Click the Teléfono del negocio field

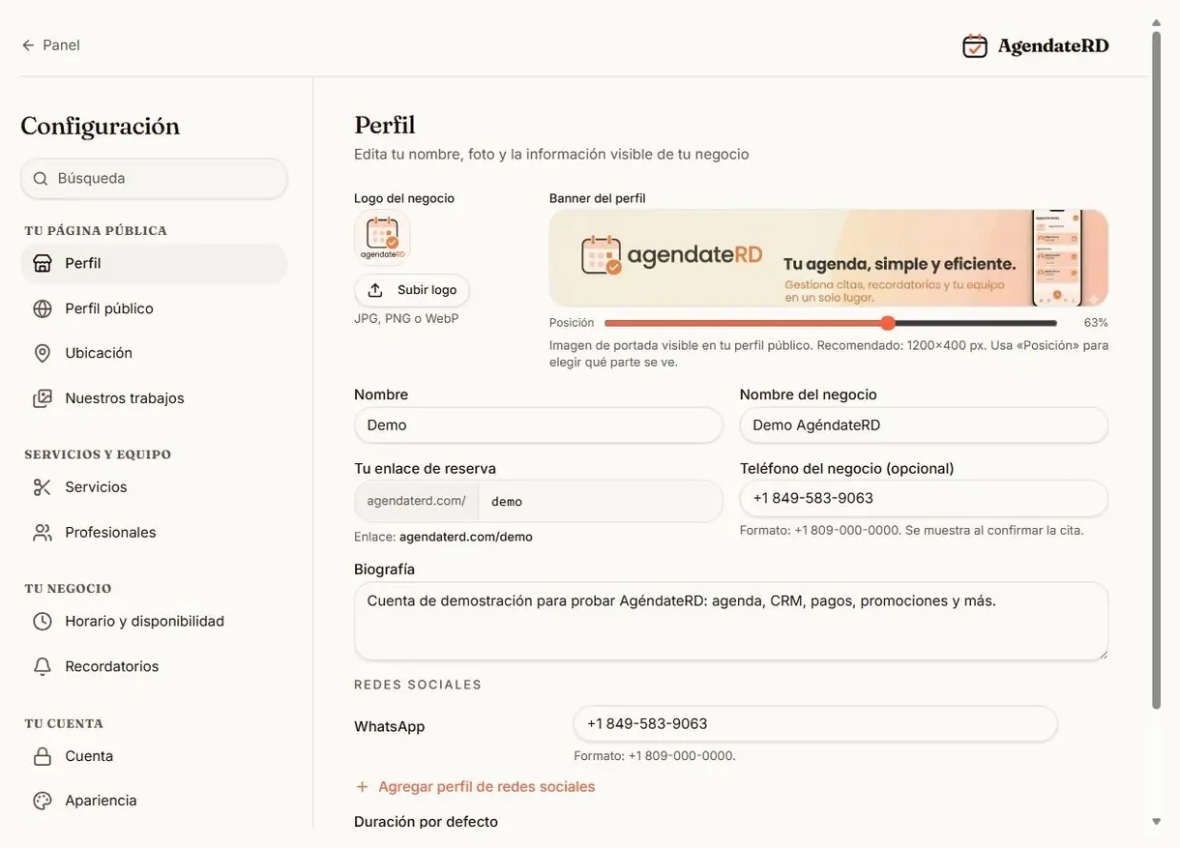point(924,499)
